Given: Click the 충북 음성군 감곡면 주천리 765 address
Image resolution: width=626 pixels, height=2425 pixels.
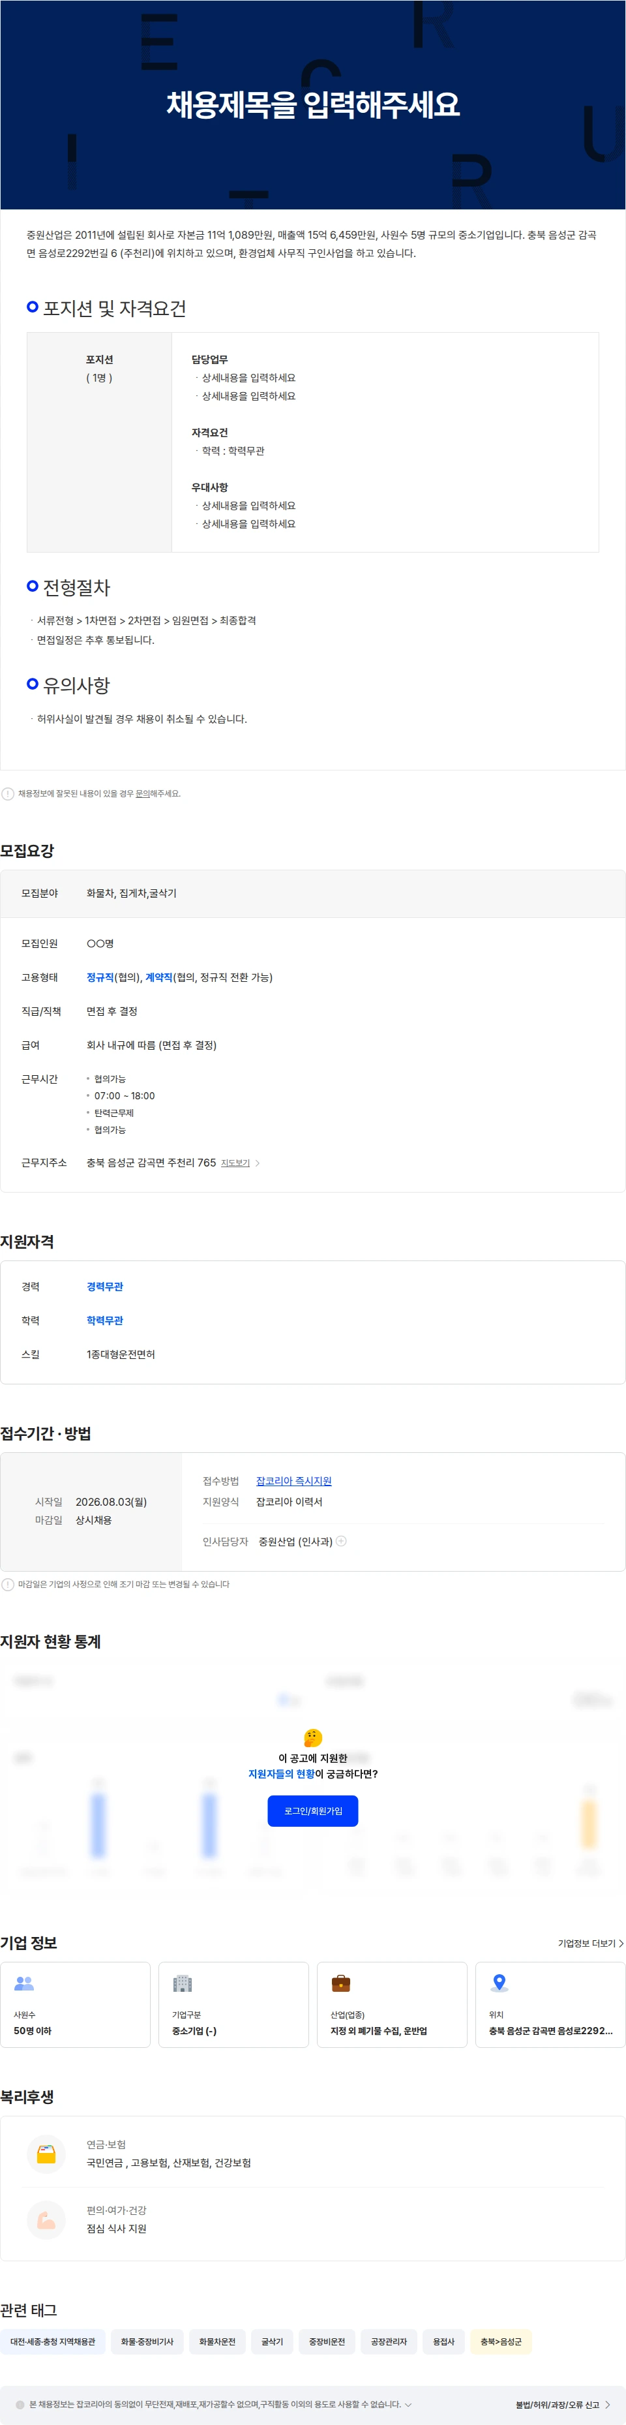Looking at the screenshot, I should (x=151, y=1163).
